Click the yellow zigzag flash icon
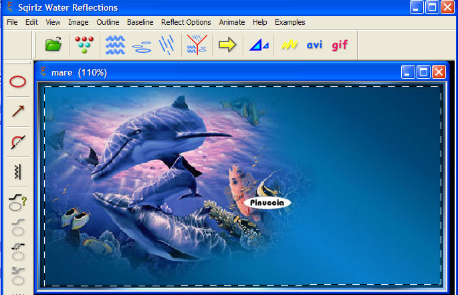 coord(290,45)
